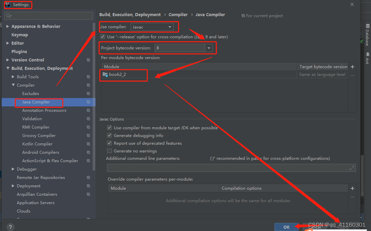Open Application Servers page
Image resolution: width=371 pixels, height=231 pixels.
(35, 203)
